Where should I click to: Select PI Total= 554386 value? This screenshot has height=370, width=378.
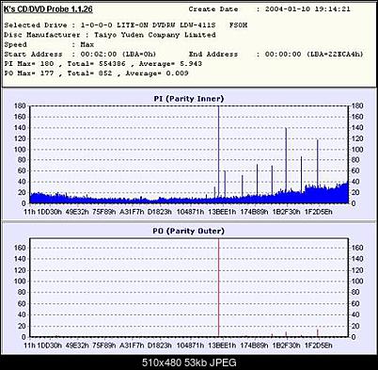pos(97,64)
